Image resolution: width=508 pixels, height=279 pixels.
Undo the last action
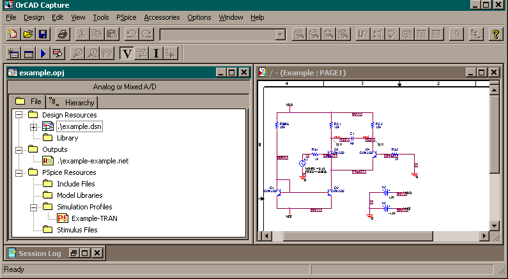coord(132,34)
